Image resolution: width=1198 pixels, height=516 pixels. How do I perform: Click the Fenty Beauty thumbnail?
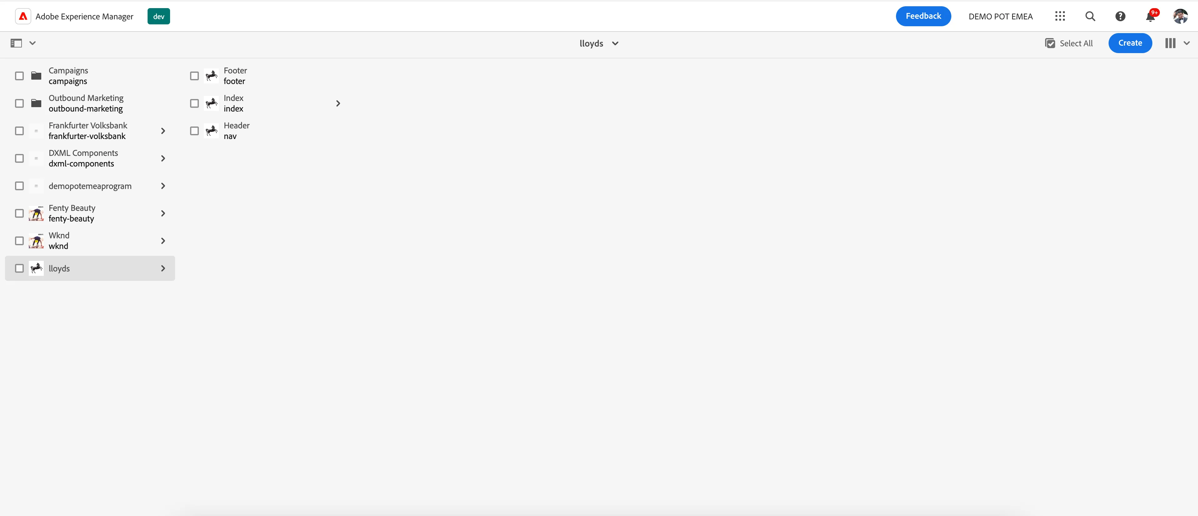click(36, 213)
